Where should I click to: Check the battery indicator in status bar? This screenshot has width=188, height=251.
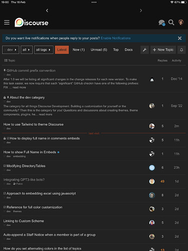184,3
